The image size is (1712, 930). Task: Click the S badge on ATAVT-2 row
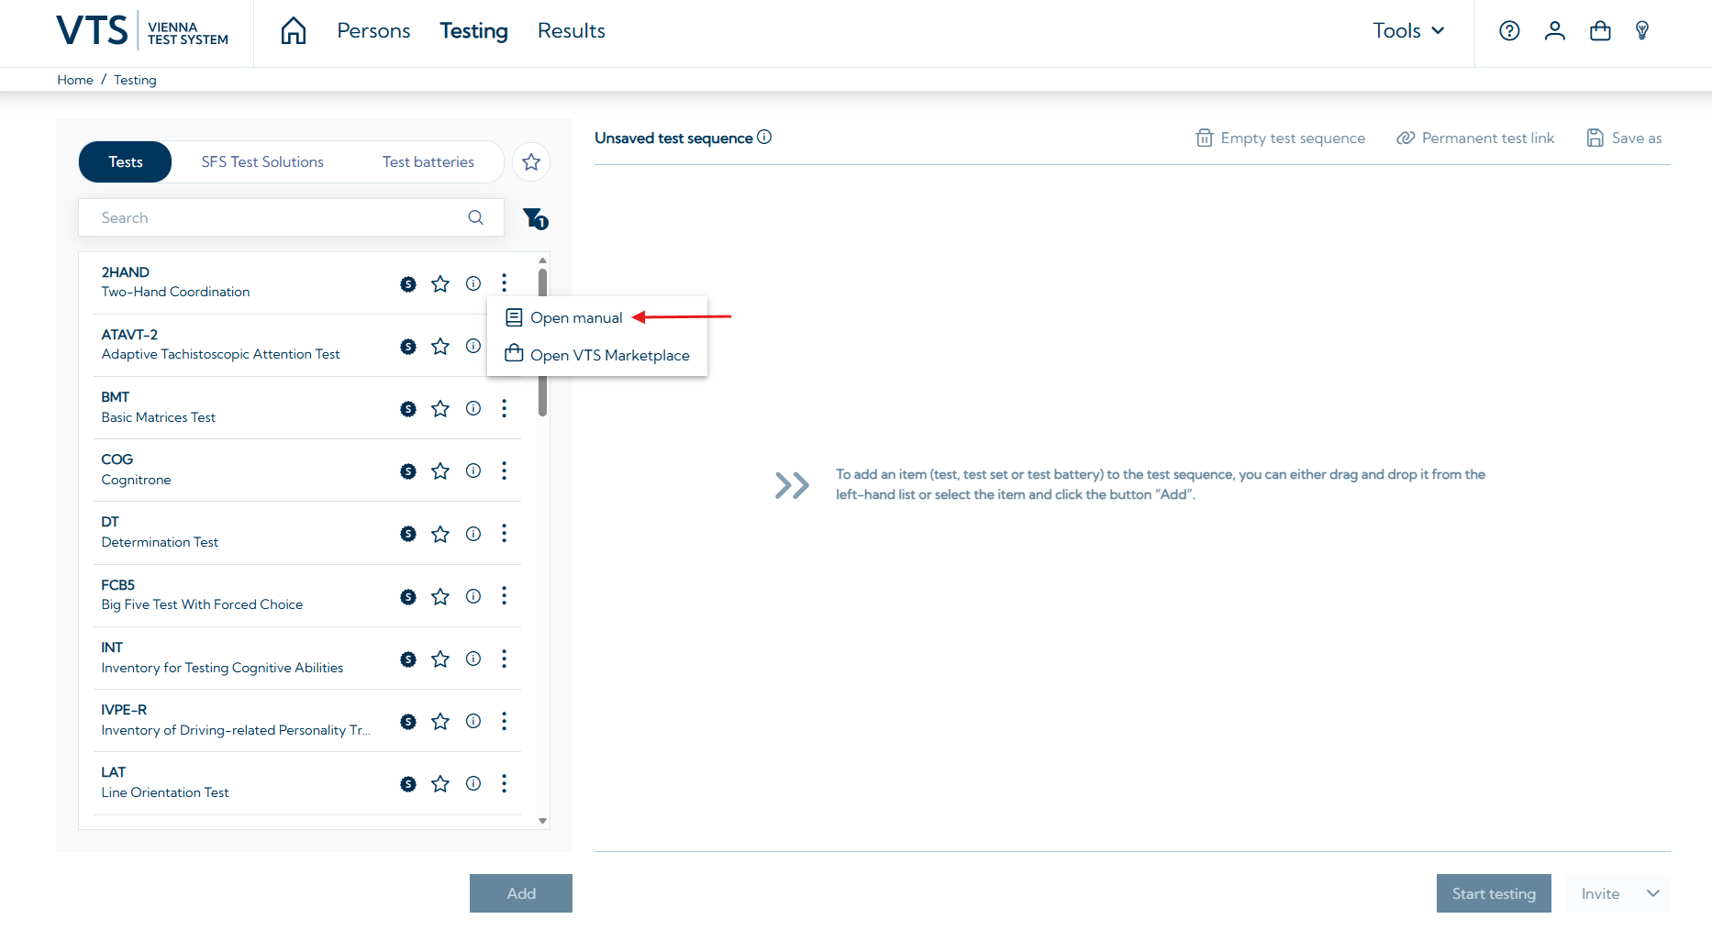[x=408, y=347]
